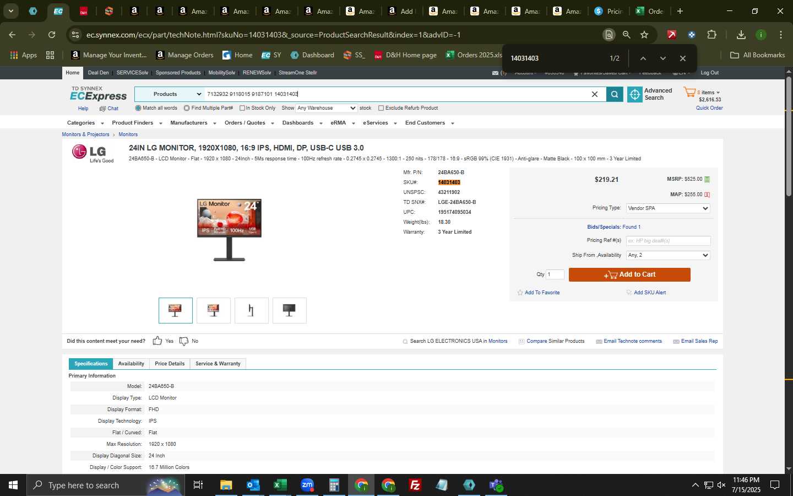The width and height of the screenshot is (793, 496).
Task: Click Qty input field
Action: (555, 274)
